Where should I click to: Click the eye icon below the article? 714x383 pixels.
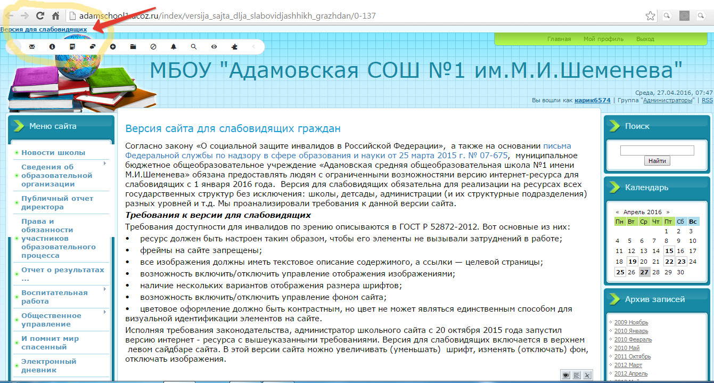tap(566, 375)
